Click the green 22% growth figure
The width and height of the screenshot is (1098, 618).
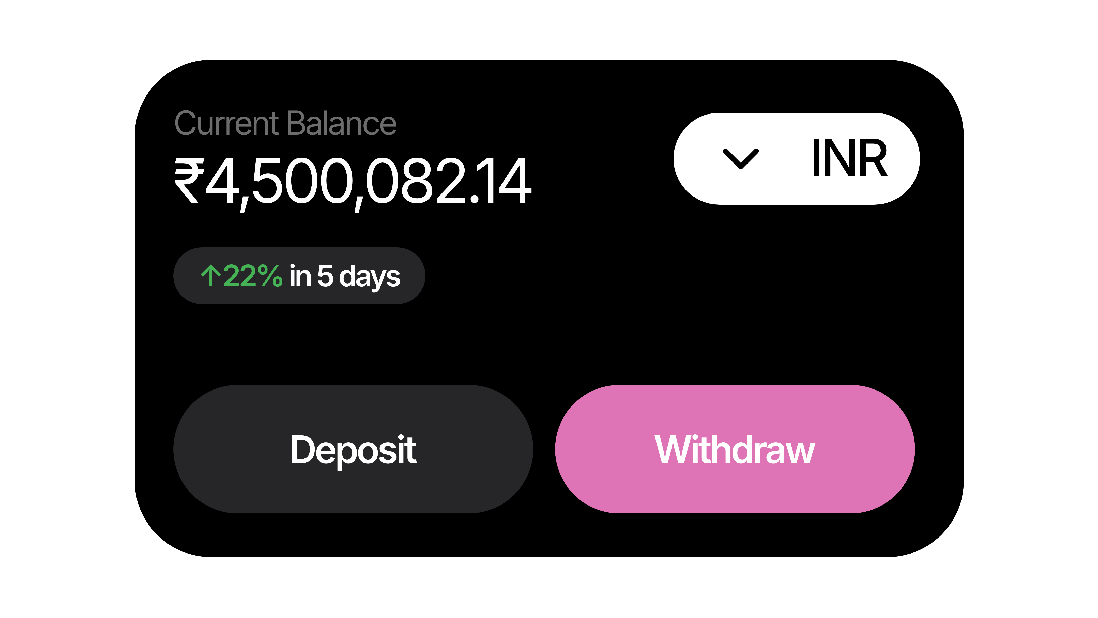click(x=252, y=276)
